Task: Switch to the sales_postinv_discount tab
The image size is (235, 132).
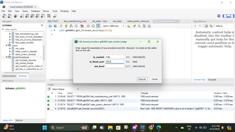Action: click(138, 21)
